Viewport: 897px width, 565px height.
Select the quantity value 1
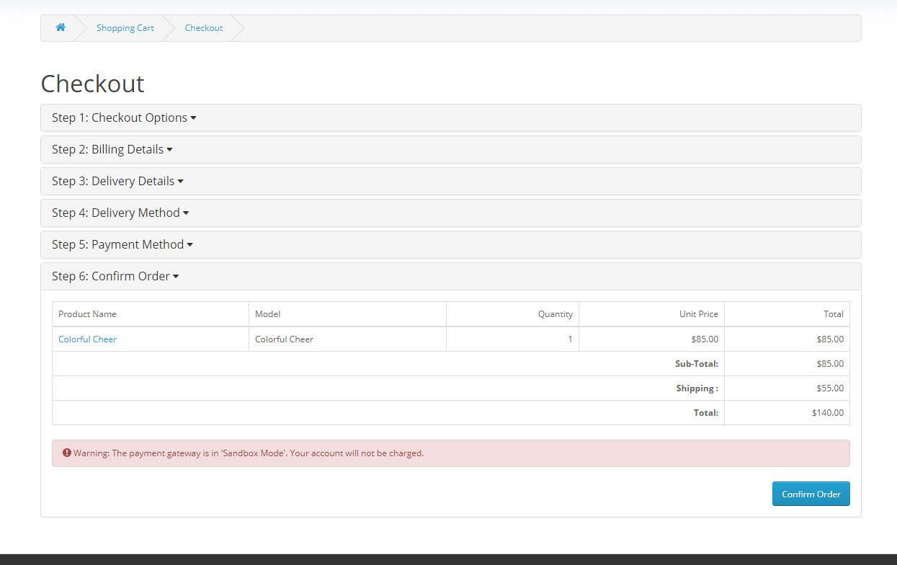[x=570, y=339]
